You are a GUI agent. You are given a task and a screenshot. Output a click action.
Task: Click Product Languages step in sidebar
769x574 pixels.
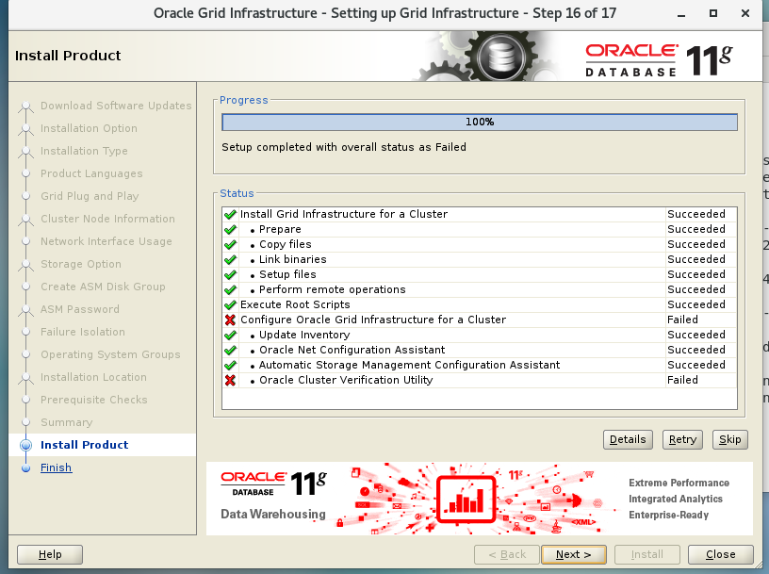click(x=91, y=173)
